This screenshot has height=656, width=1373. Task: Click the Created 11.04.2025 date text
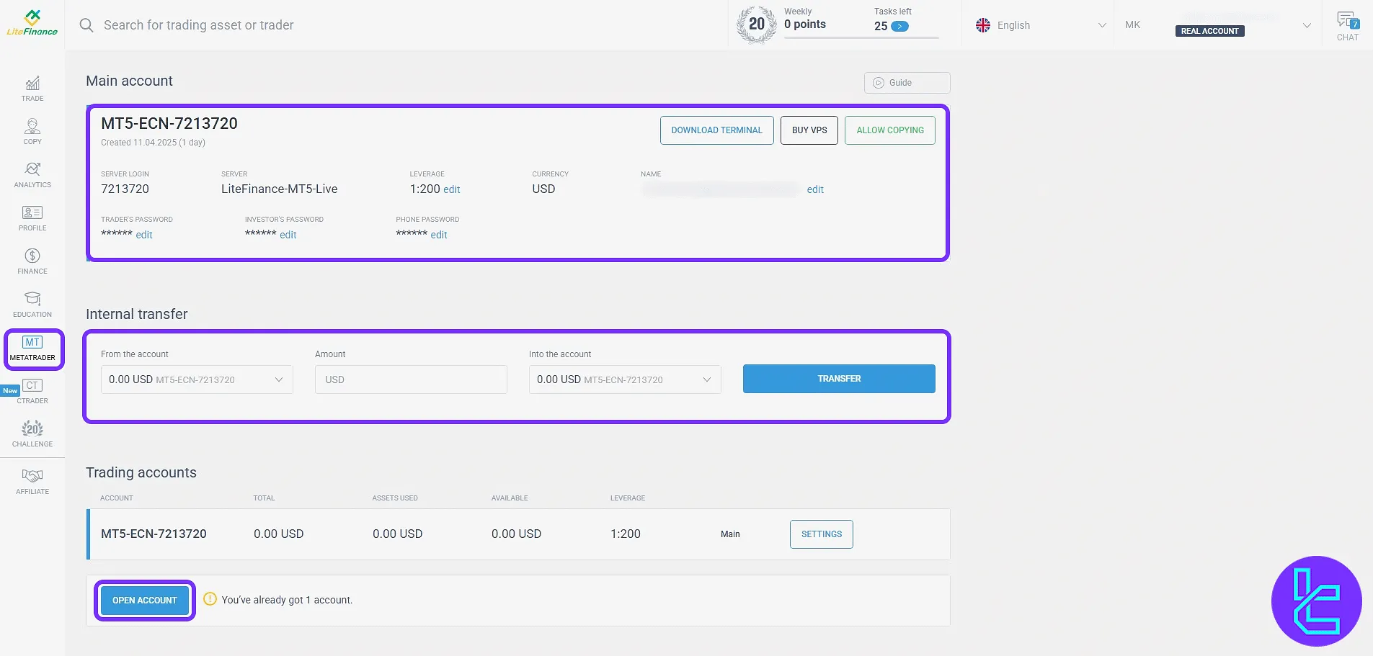pos(153,143)
